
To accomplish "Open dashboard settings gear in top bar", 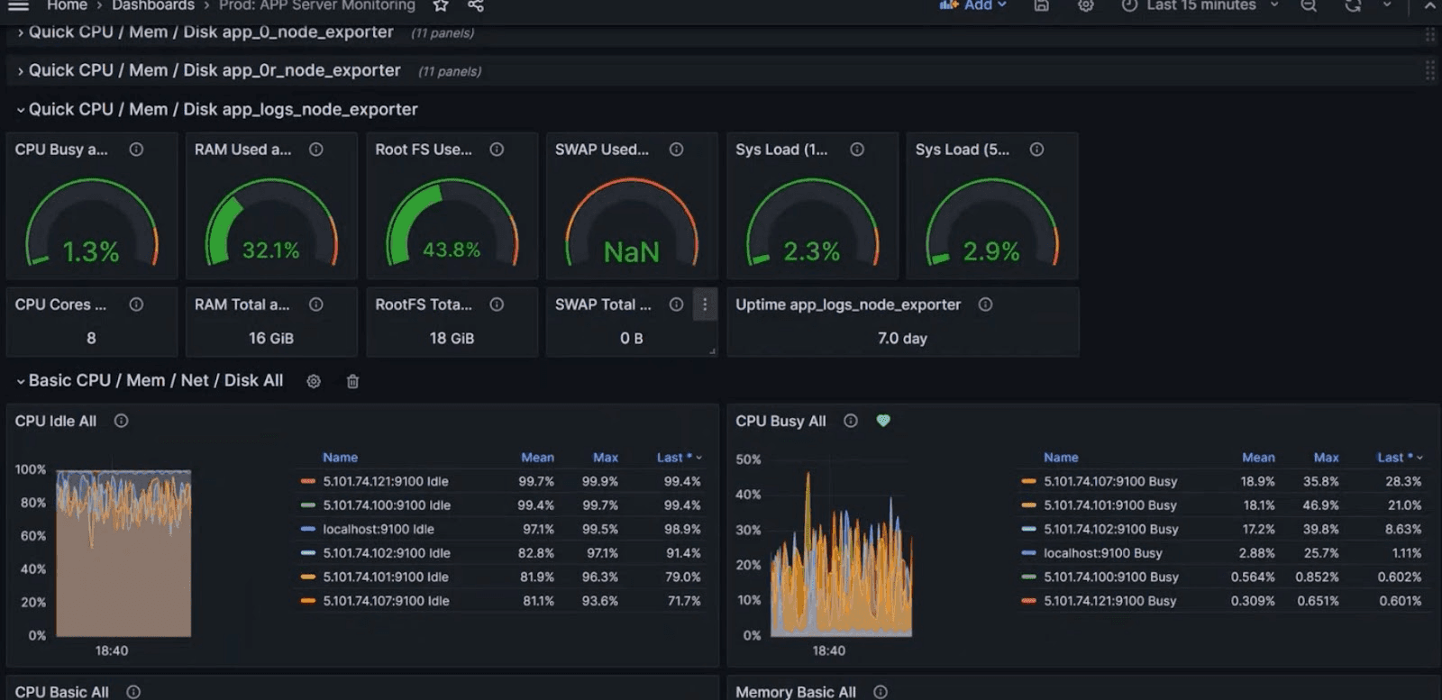I will (1086, 6).
